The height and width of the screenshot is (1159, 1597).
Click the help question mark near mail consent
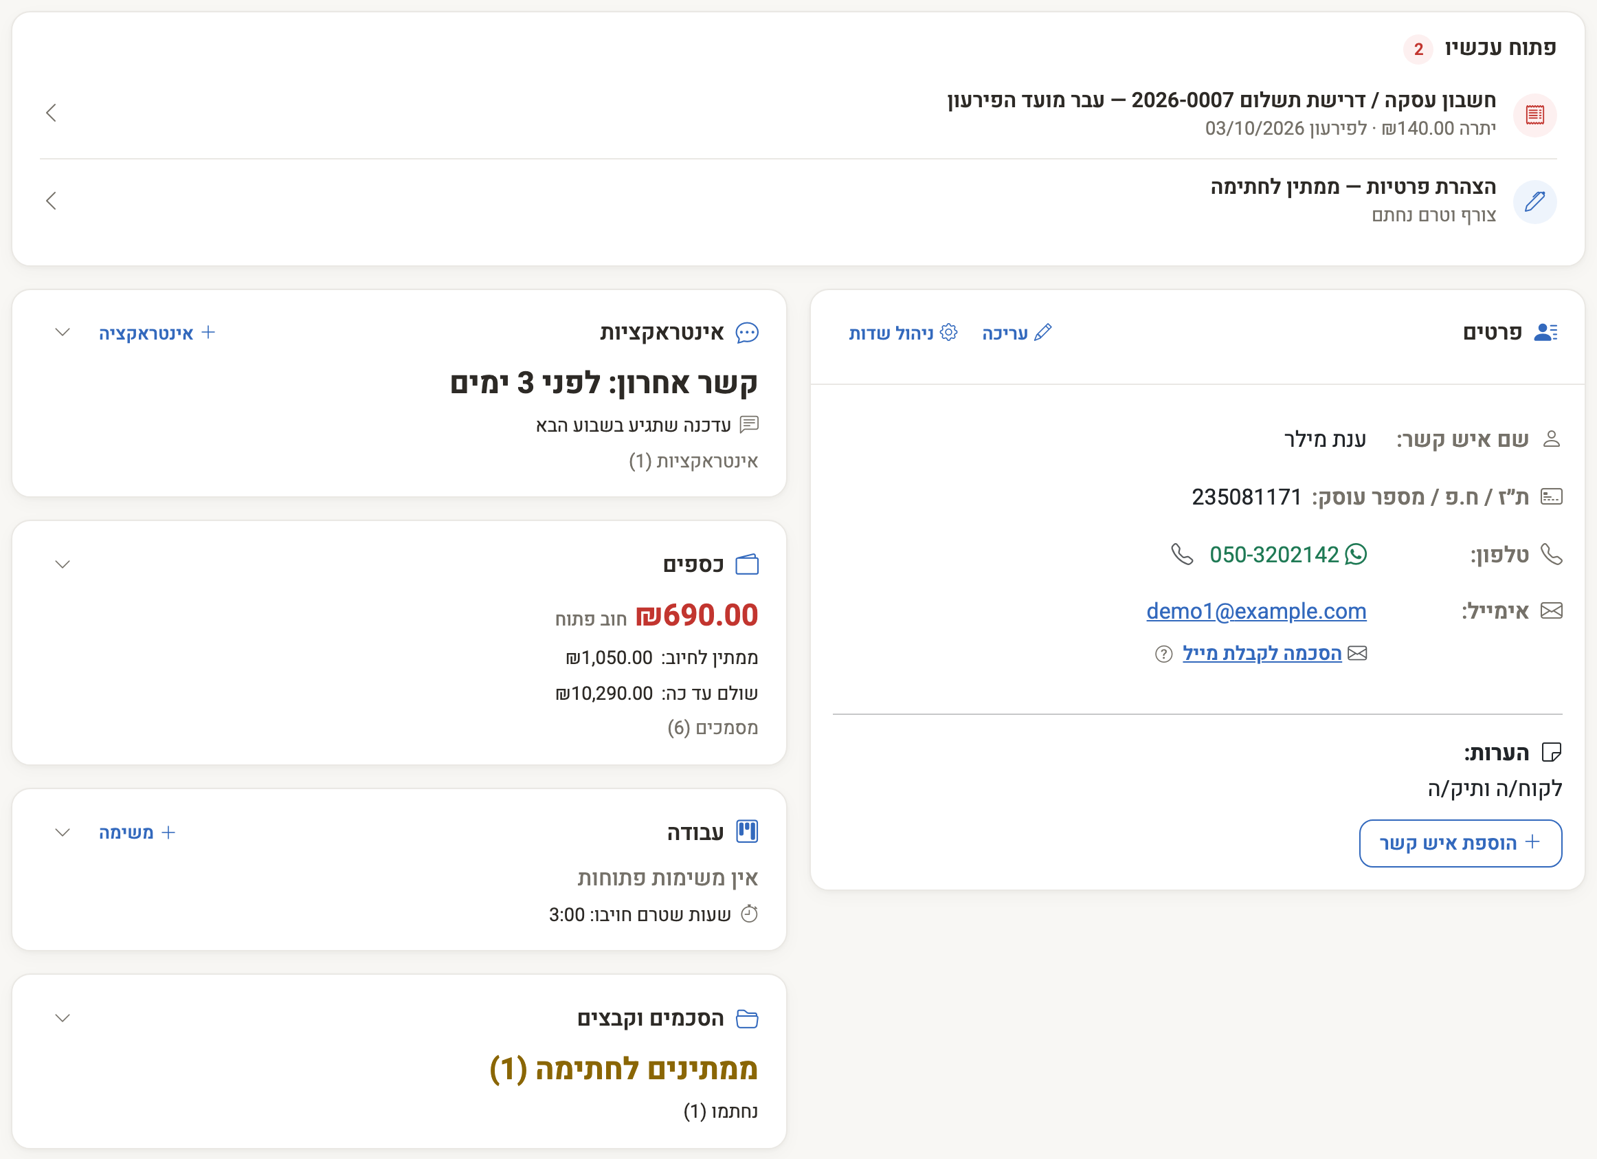pos(1164,654)
